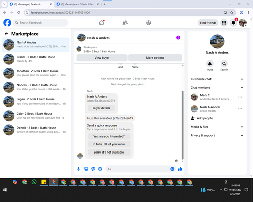Open the Copilot taskbar icon
This screenshot has width=253, height=202.
pyautogui.click(x=15, y=182)
